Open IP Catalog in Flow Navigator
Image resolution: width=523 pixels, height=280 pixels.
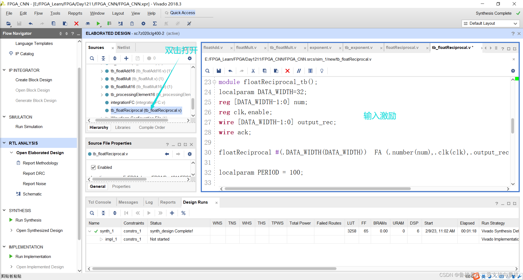point(25,54)
